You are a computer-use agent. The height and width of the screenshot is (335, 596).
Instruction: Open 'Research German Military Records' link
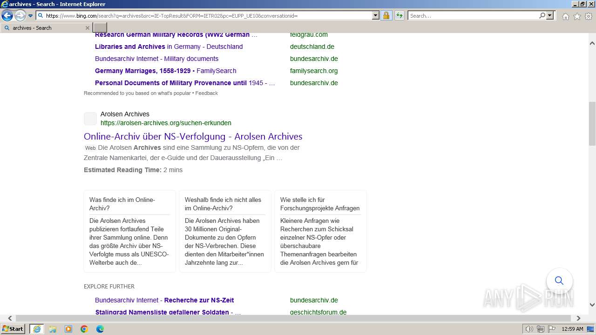[176, 34]
